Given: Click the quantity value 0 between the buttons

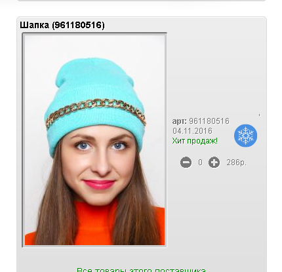Looking at the screenshot, I should coord(200,163).
